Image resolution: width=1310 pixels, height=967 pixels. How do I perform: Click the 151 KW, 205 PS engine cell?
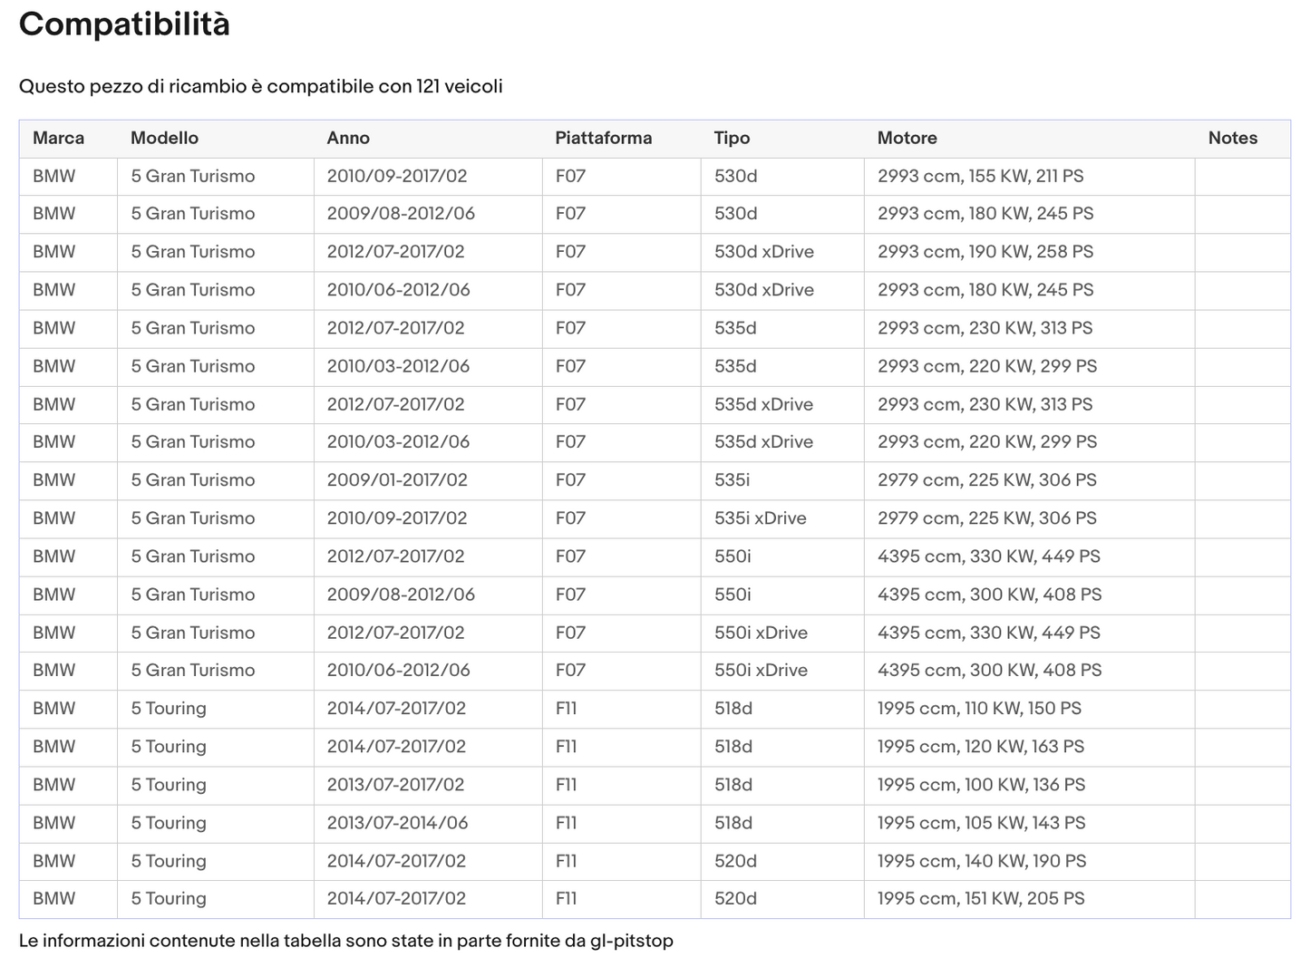[980, 899]
